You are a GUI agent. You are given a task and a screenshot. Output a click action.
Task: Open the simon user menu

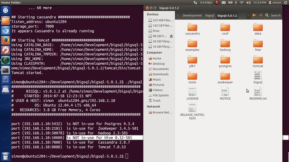(x=275, y=3)
